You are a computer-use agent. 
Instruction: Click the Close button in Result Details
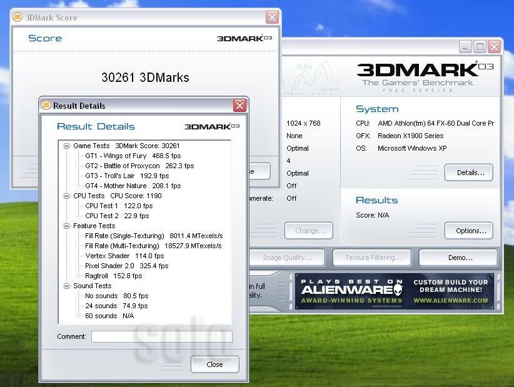[214, 364]
